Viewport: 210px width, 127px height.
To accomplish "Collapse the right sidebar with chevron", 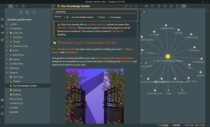I will [x=207, y=11].
